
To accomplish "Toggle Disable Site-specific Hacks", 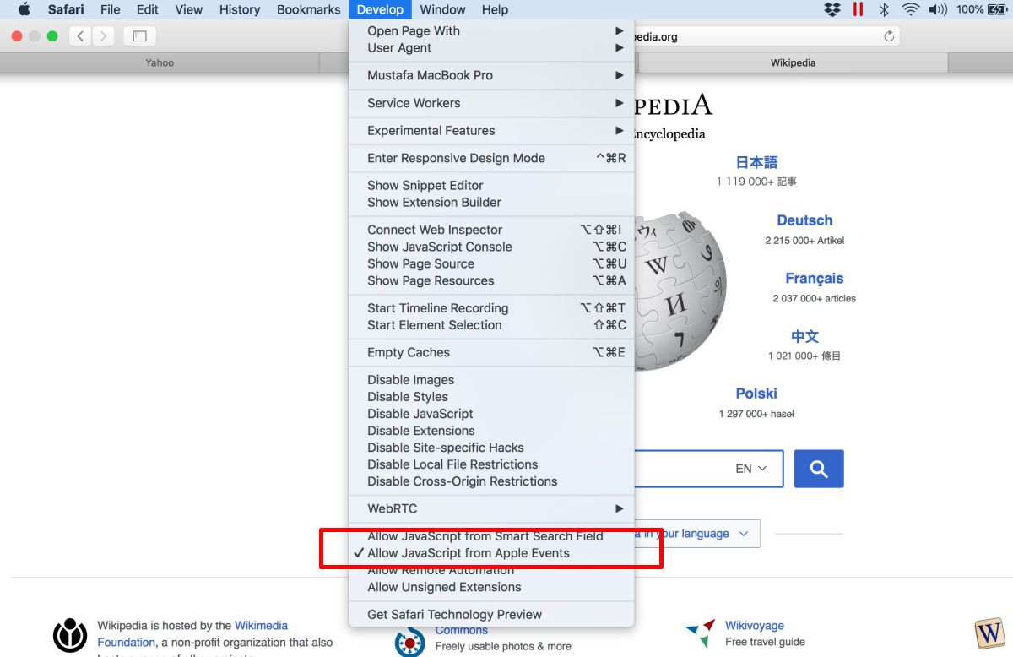I will click(x=491, y=448).
